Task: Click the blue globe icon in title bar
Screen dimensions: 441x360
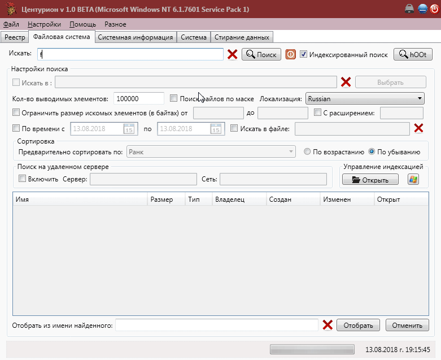Action: pyautogui.click(x=422, y=9)
